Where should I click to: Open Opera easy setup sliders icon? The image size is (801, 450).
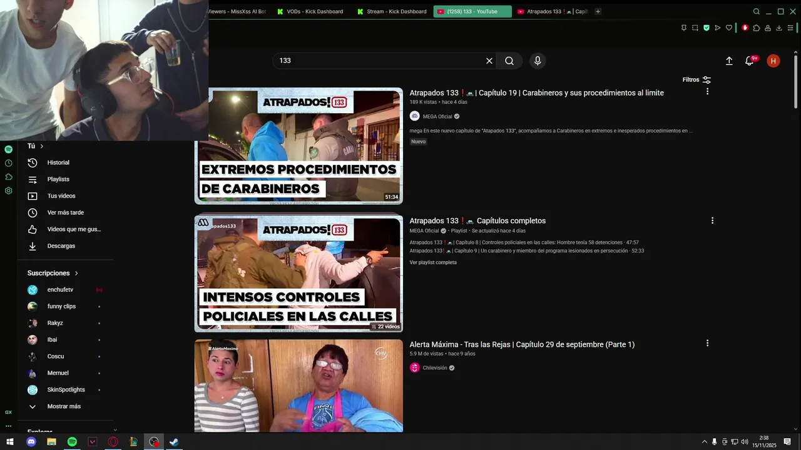(x=791, y=27)
